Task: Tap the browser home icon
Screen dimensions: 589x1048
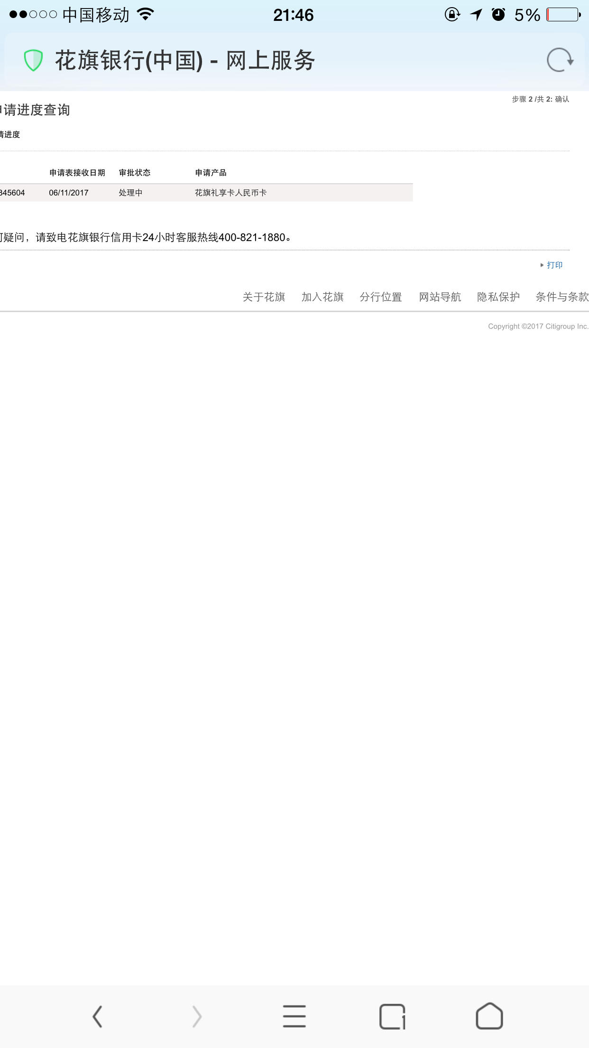Action: tap(489, 1016)
